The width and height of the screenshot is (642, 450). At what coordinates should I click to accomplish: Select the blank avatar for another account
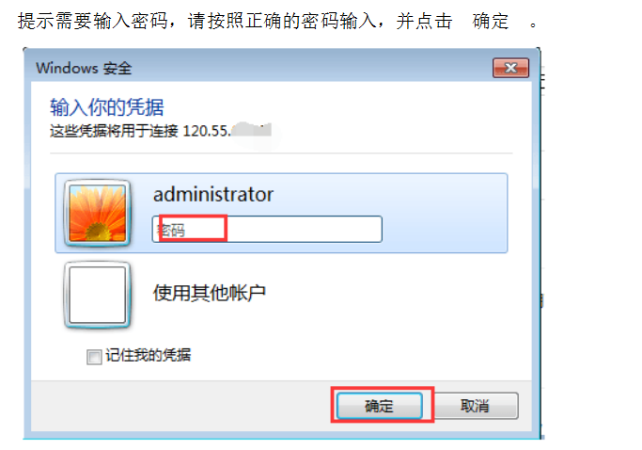point(98,295)
